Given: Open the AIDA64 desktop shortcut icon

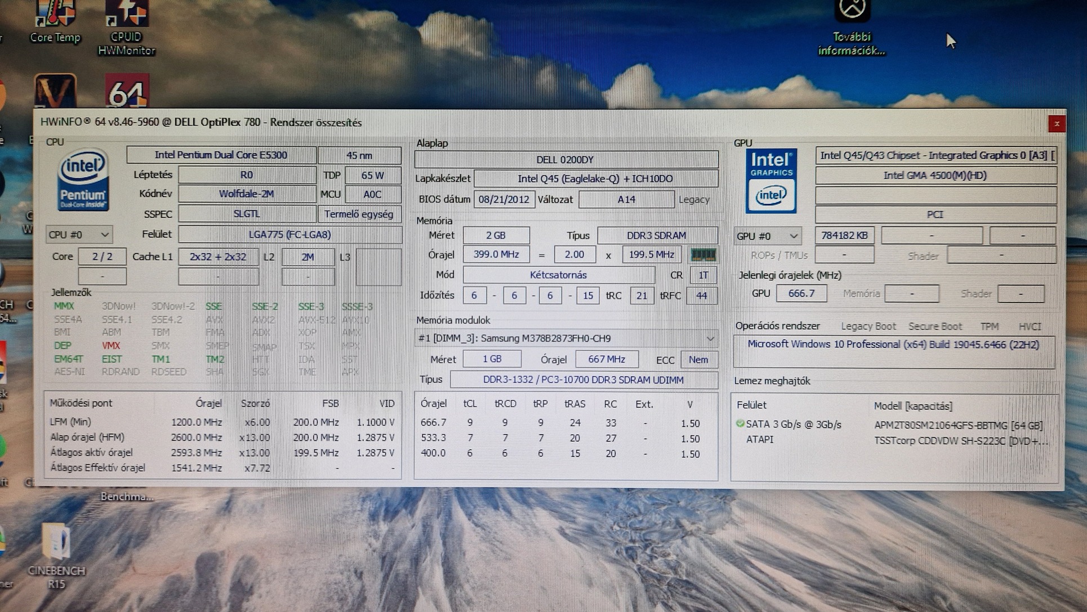Looking at the screenshot, I should (127, 92).
